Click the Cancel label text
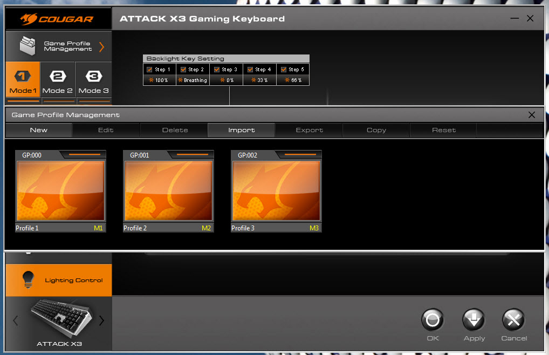The height and width of the screenshot is (355, 549). click(514, 338)
